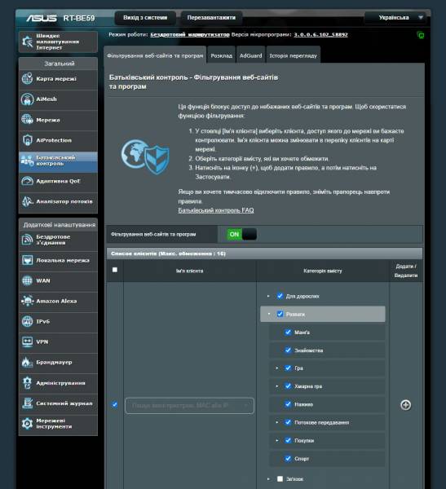Tick the select-all checkbox in table header
The image size is (446, 489).
tap(115, 270)
